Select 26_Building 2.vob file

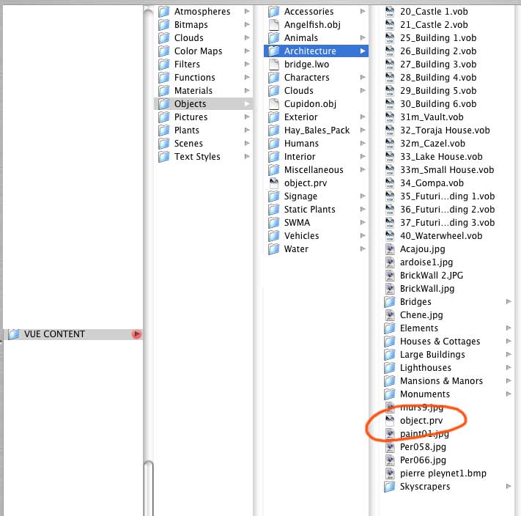pos(438,51)
